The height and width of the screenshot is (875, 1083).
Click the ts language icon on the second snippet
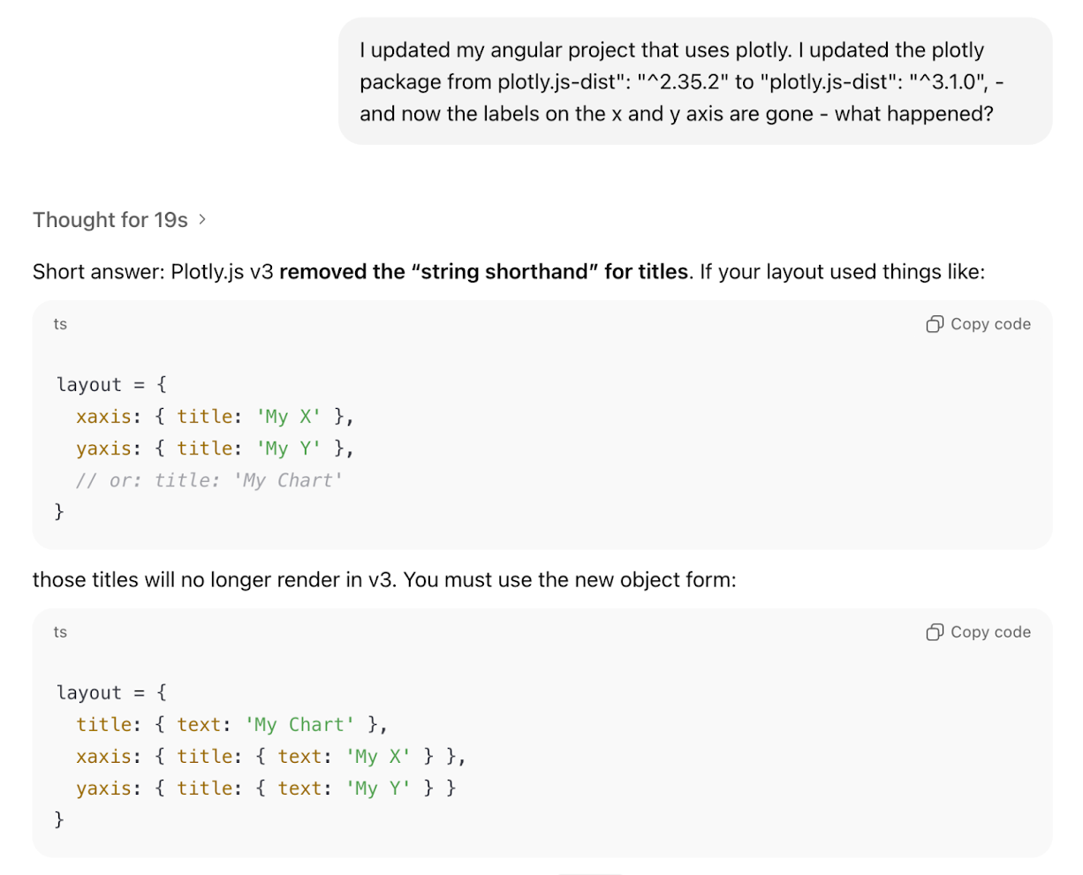[x=60, y=631]
